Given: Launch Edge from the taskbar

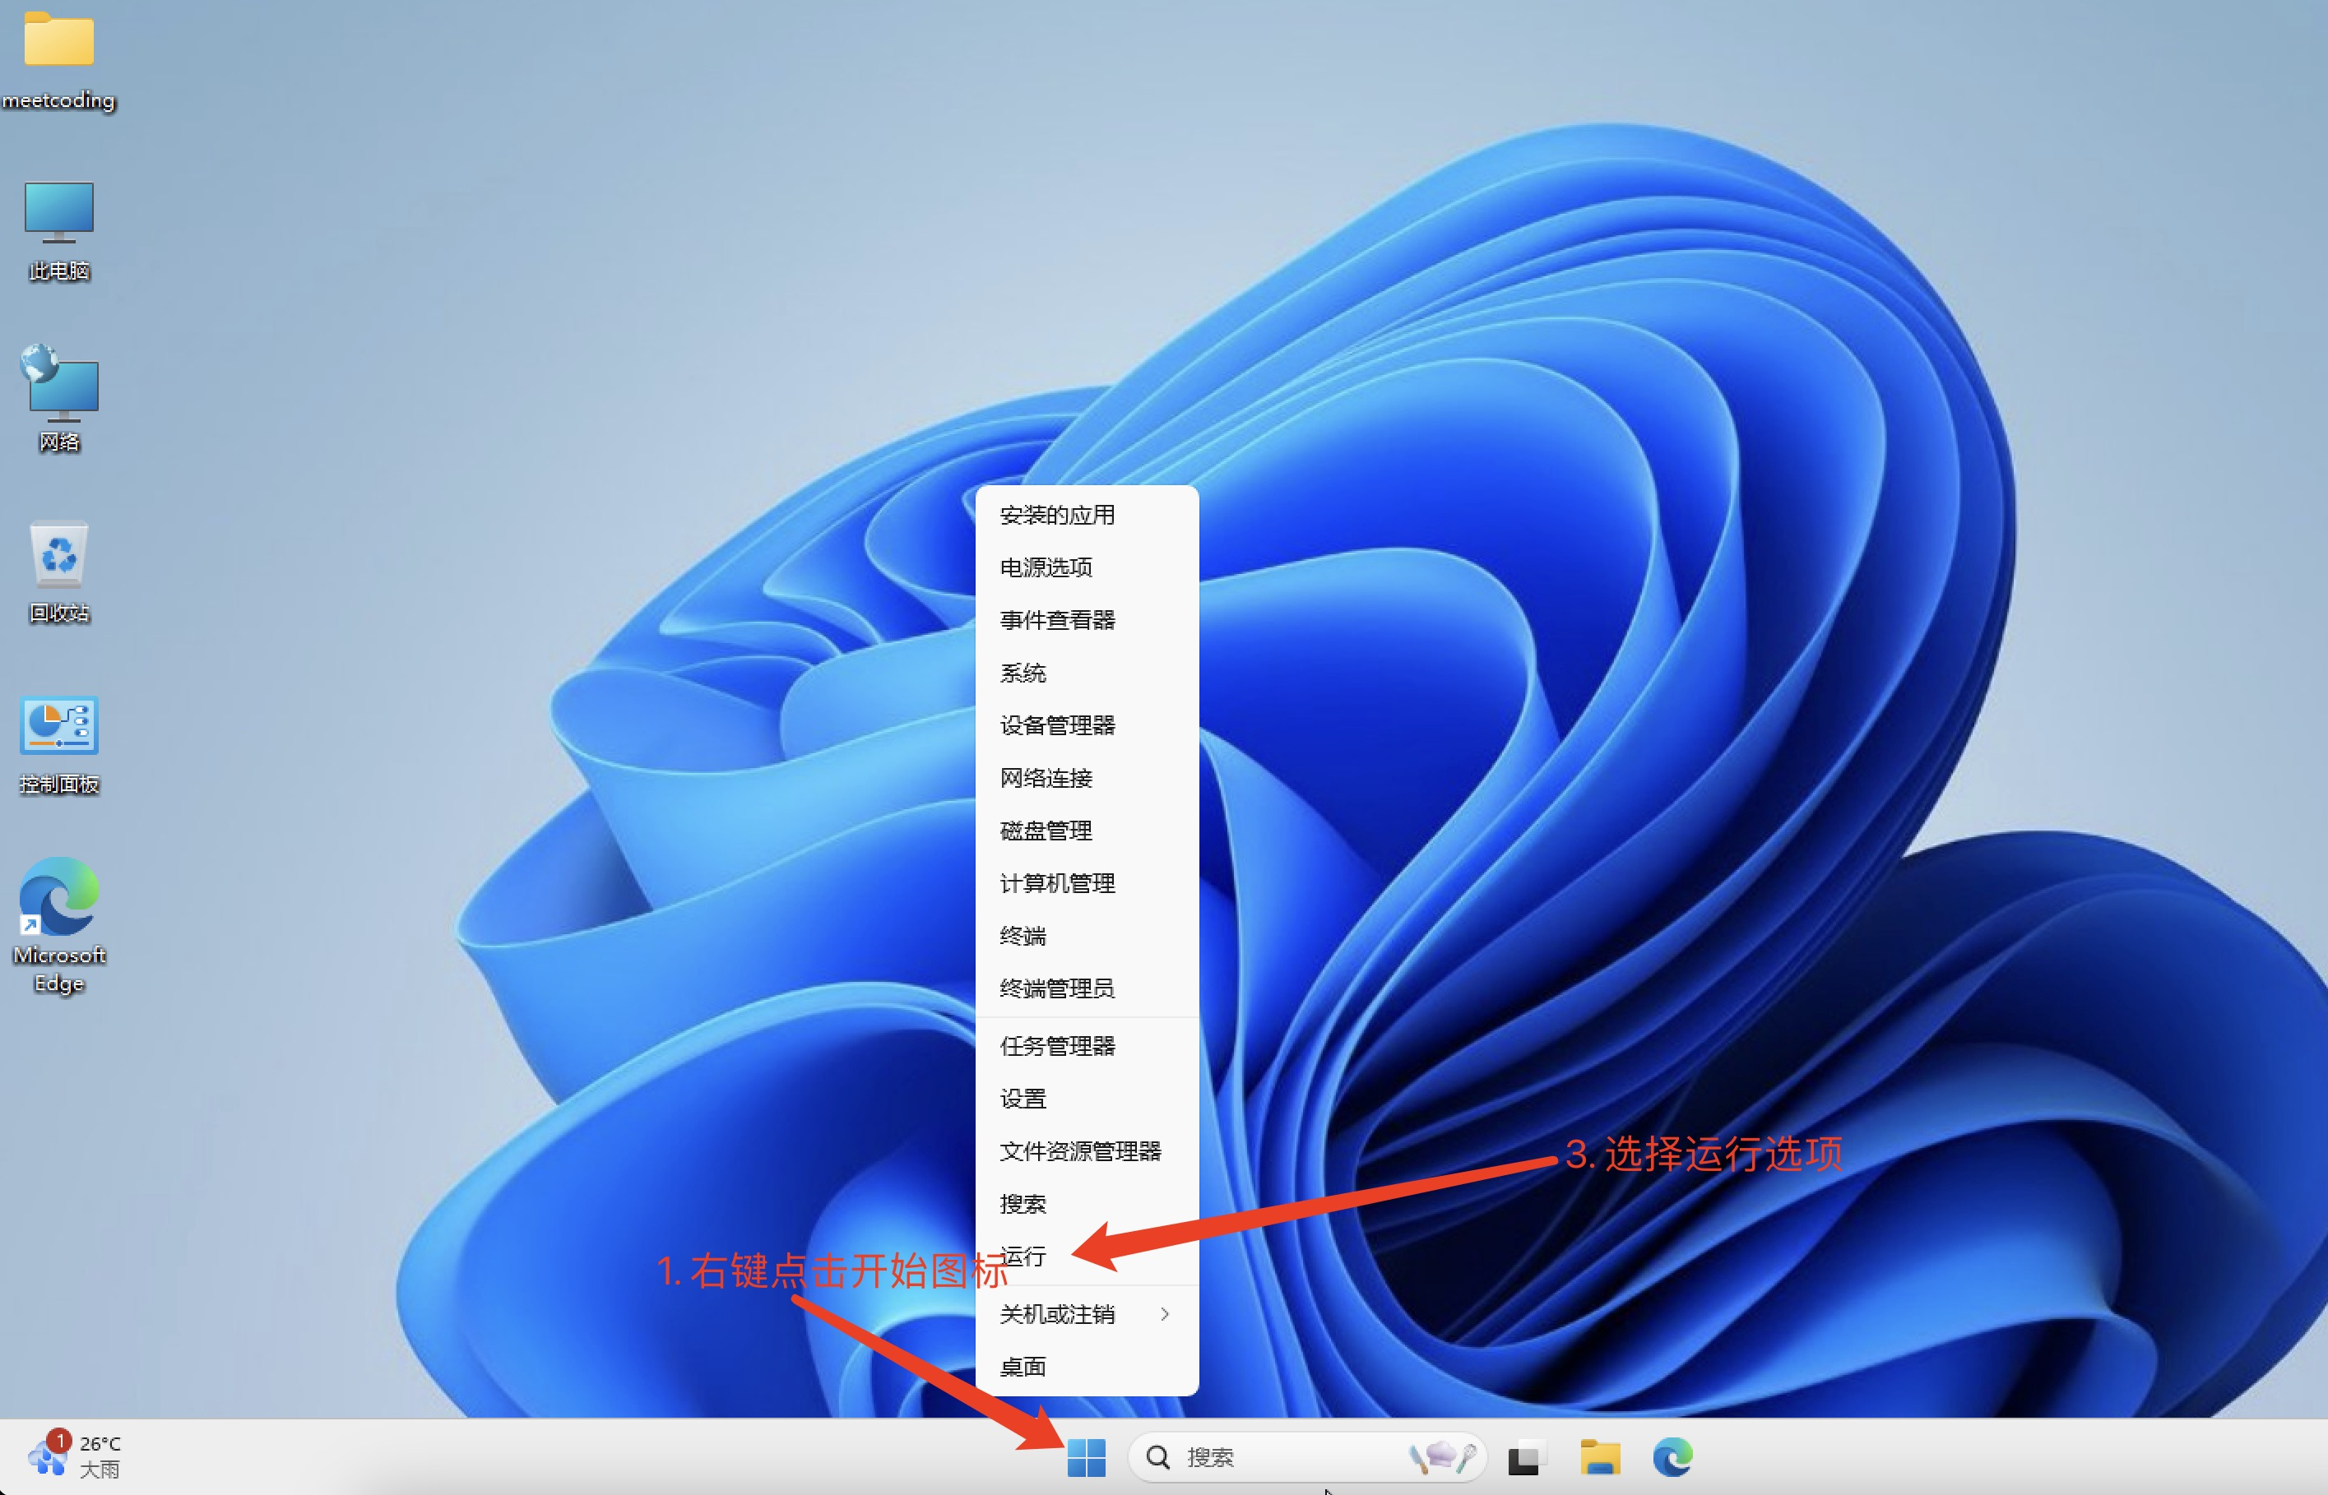Looking at the screenshot, I should 1672,1456.
